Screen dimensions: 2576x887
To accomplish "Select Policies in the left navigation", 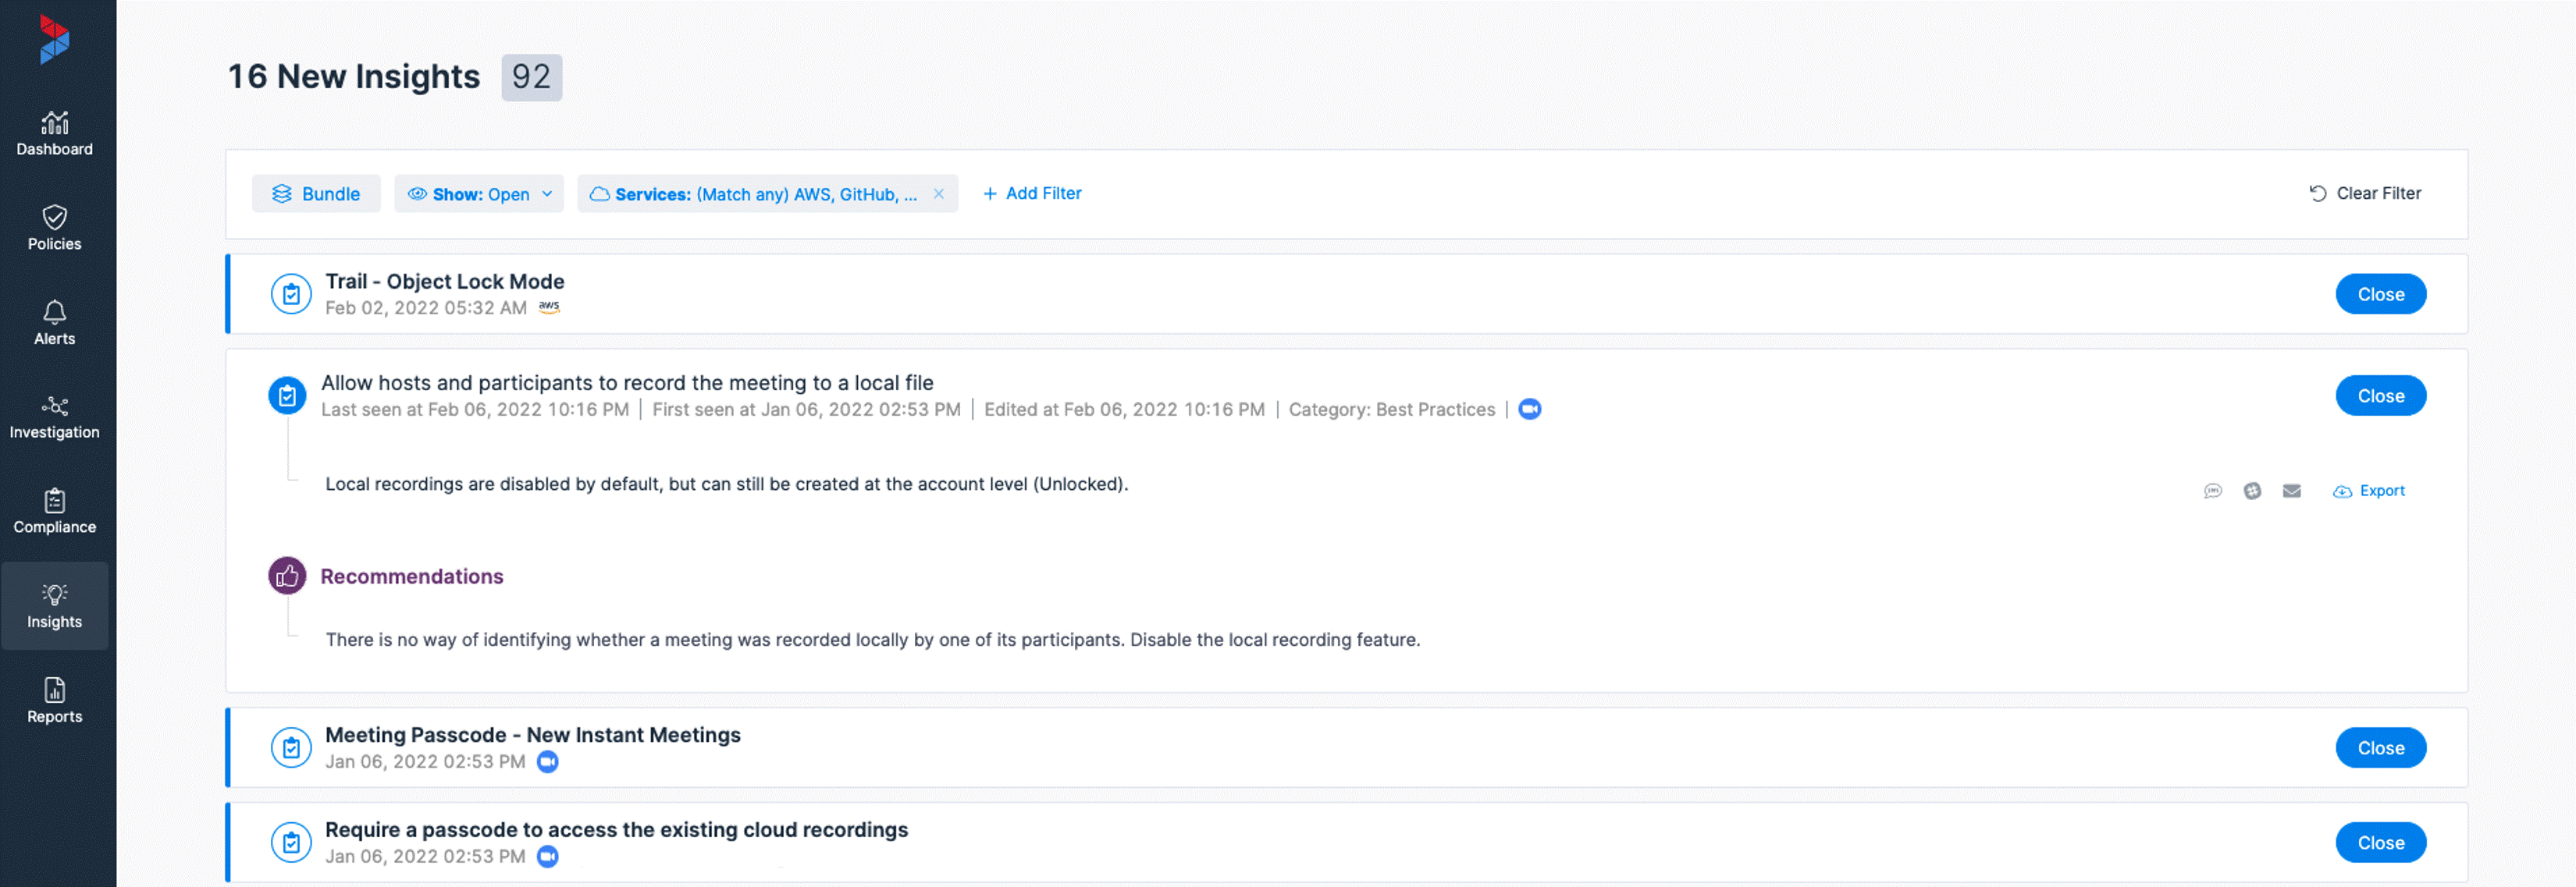I will coord(55,229).
